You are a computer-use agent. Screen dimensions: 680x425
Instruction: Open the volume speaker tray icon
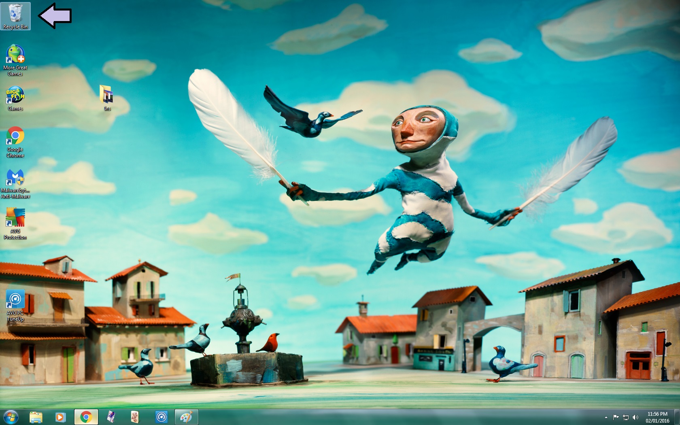(635, 417)
